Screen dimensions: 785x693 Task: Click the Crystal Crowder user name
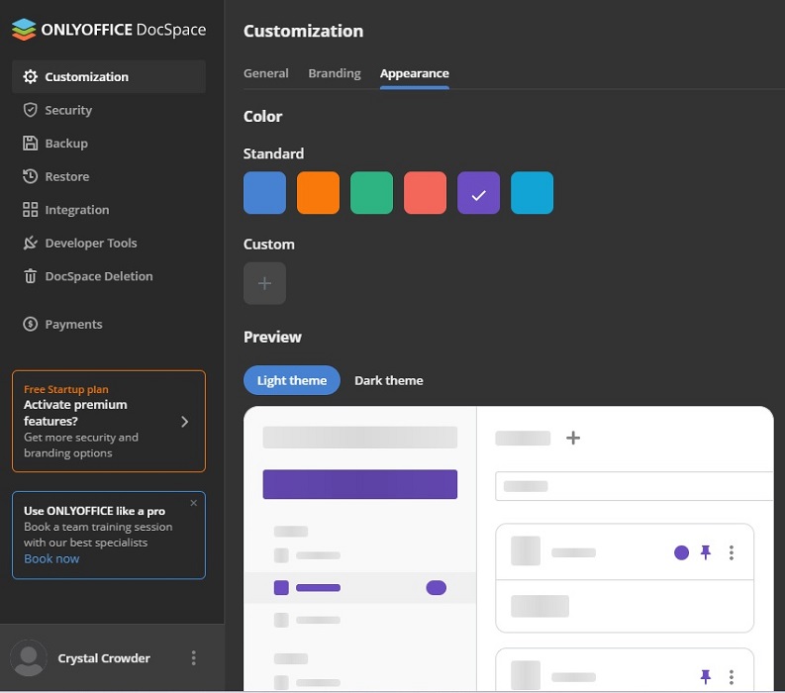[104, 658]
